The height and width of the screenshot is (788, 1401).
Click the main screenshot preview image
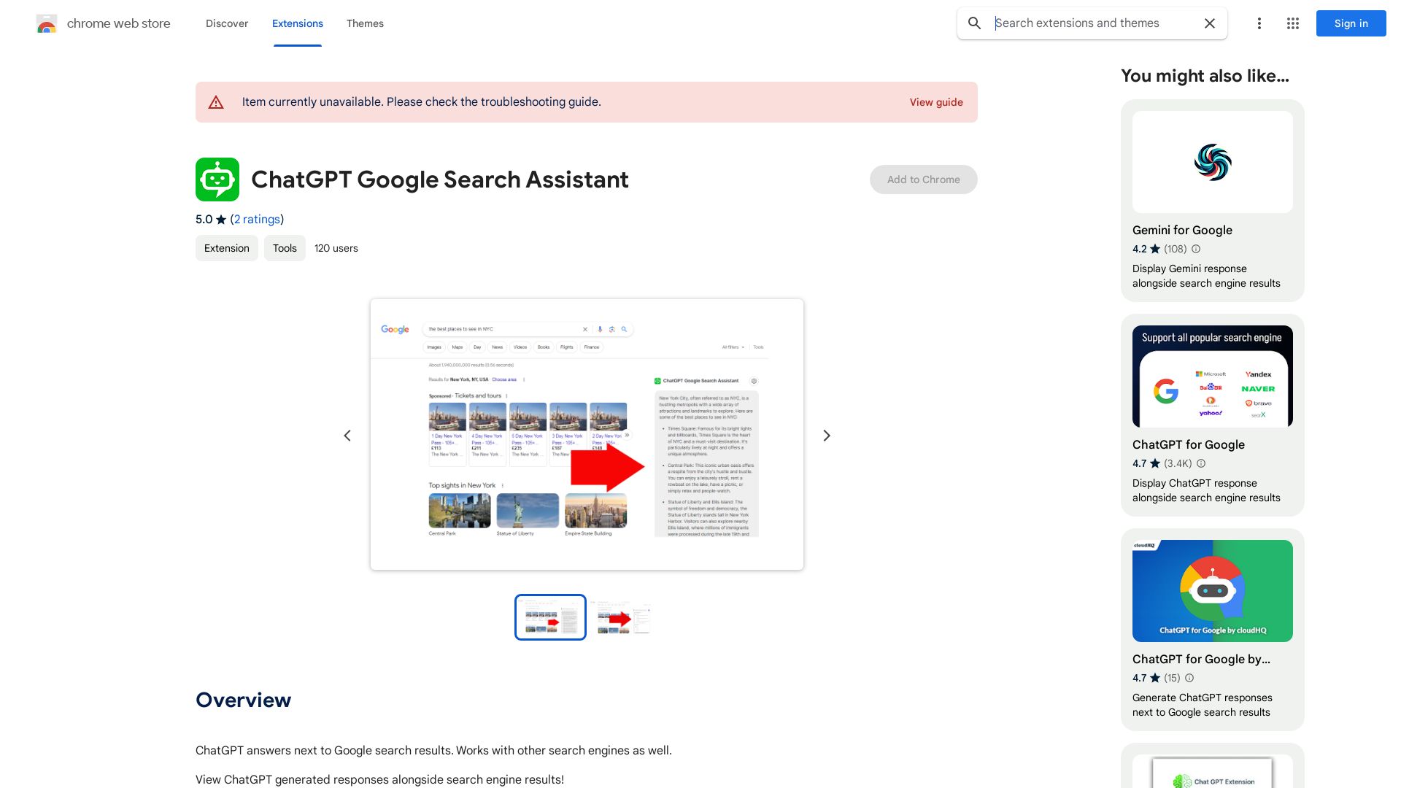(587, 434)
